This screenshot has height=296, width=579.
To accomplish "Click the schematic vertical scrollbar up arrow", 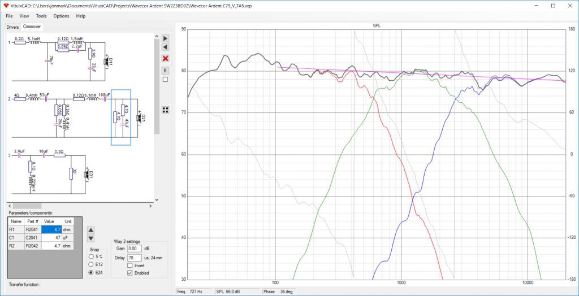I will [x=157, y=37].
